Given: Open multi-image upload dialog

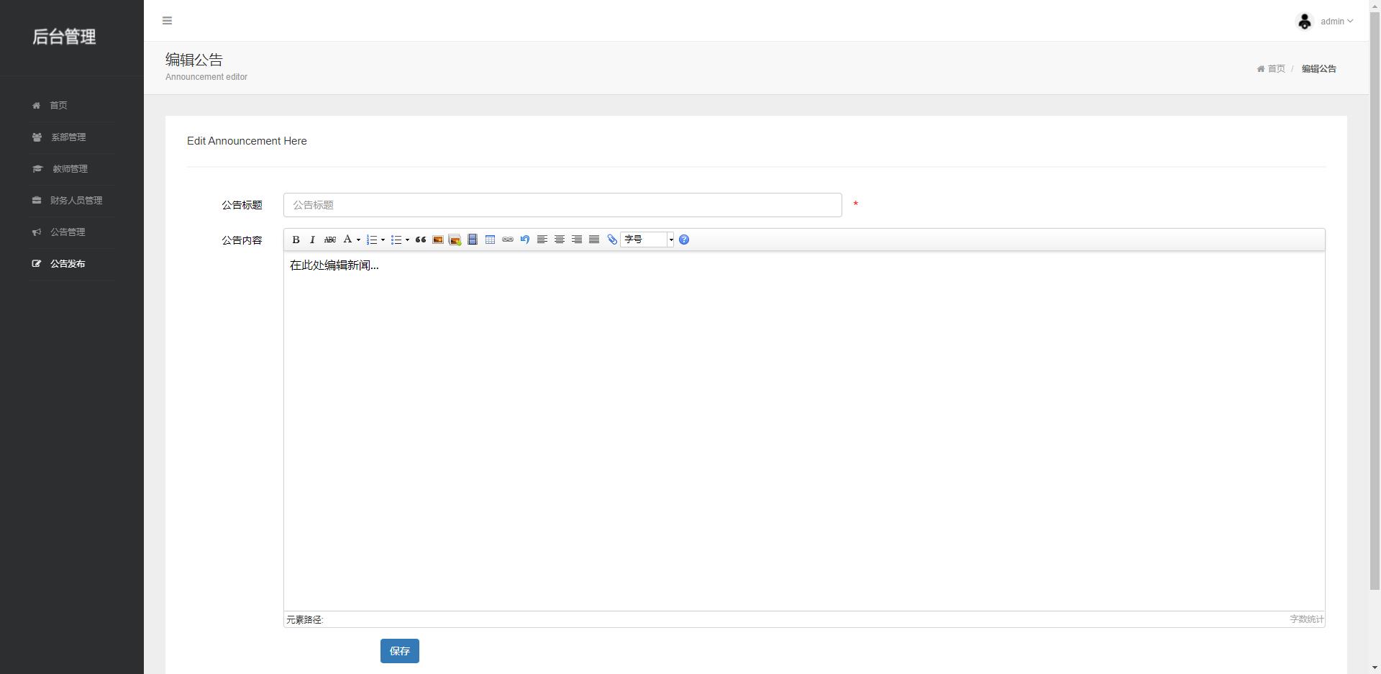Looking at the screenshot, I should (455, 240).
